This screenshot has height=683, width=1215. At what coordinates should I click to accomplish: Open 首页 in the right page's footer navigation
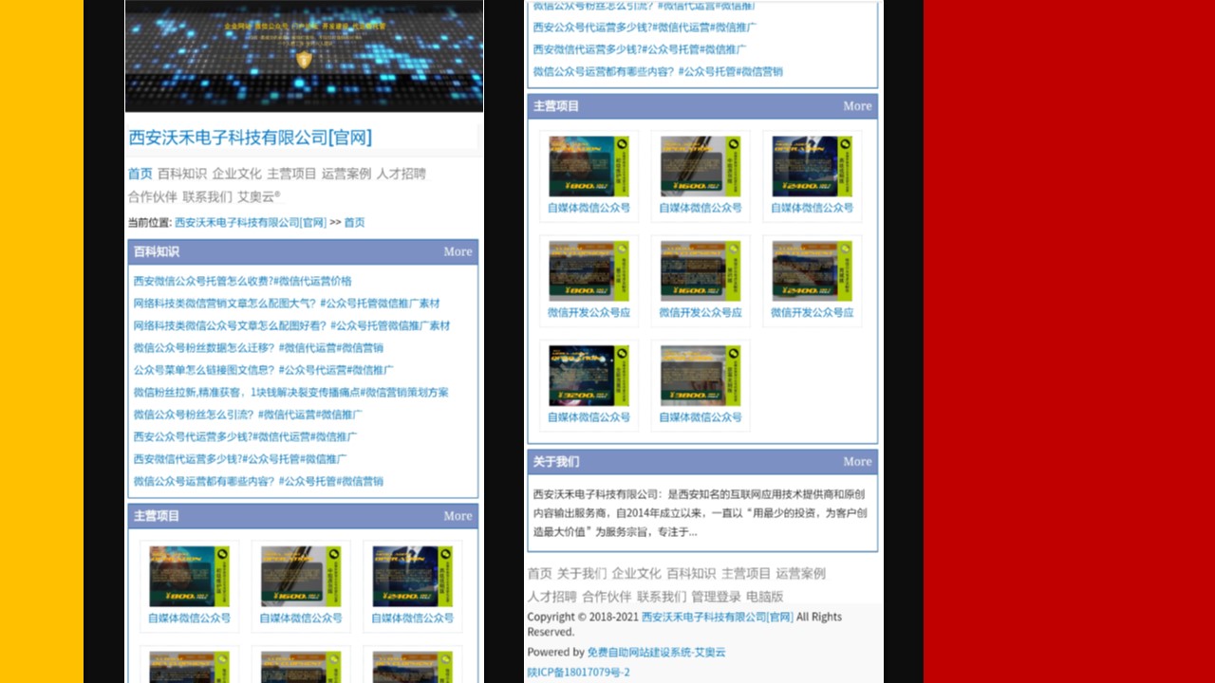point(540,574)
